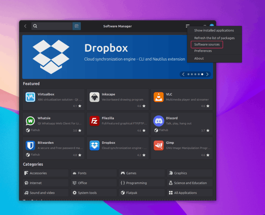The height and width of the screenshot is (215, 265).
Task: Go to previous banner slide arrow
Action: (183, 74)
